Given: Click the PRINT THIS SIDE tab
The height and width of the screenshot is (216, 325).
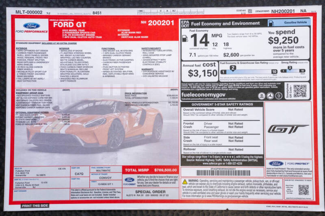Looking at the screenshot, I should pyautogui.click(x=35, y=206).
